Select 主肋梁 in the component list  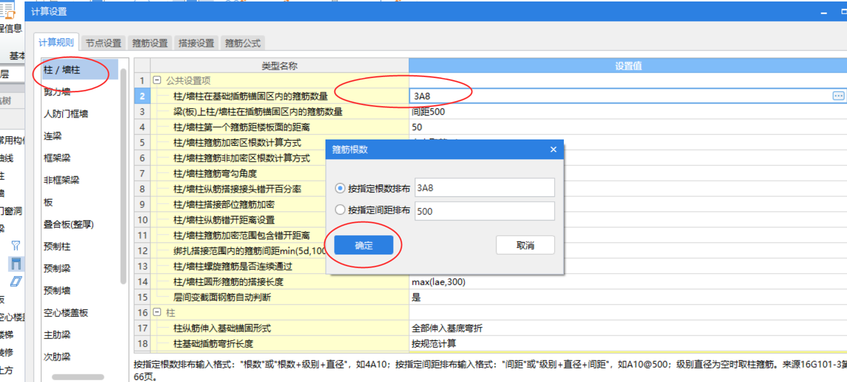pyautogui.click(x=57, y=335)
